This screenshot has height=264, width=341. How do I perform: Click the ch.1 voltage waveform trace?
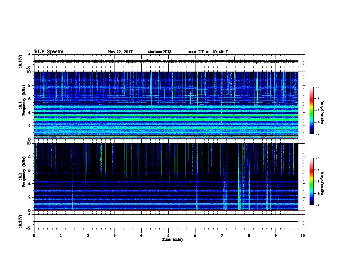click(x=166, y=61)
